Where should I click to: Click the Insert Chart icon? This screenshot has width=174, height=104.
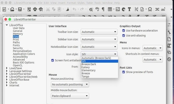tap(124, 9)
